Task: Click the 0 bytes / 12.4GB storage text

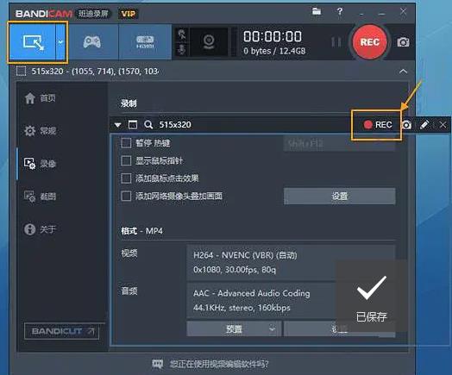Action: (274, 51)
